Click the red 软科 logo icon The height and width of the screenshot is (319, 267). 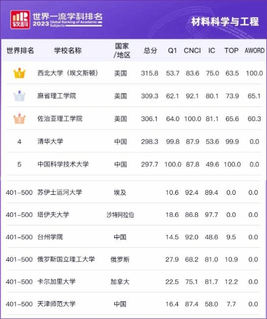click(x=20, y=20)
